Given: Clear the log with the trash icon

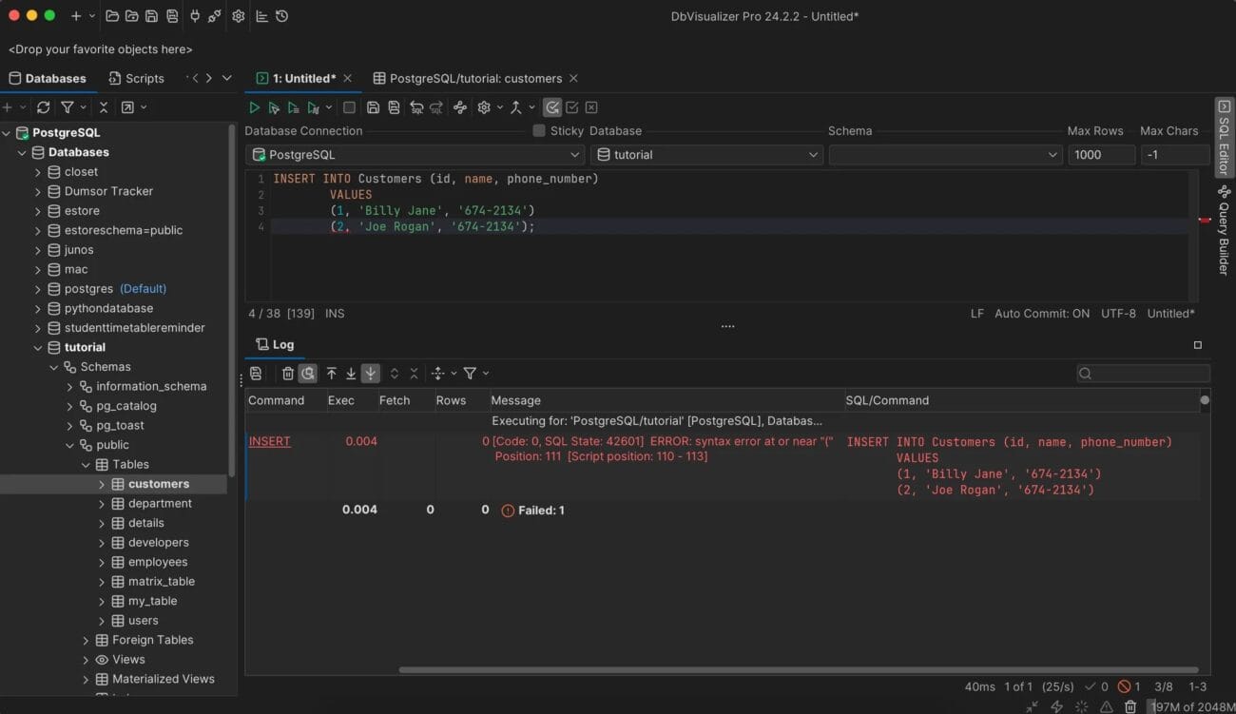Looking at the screenshot, I should tap(287, 374).
